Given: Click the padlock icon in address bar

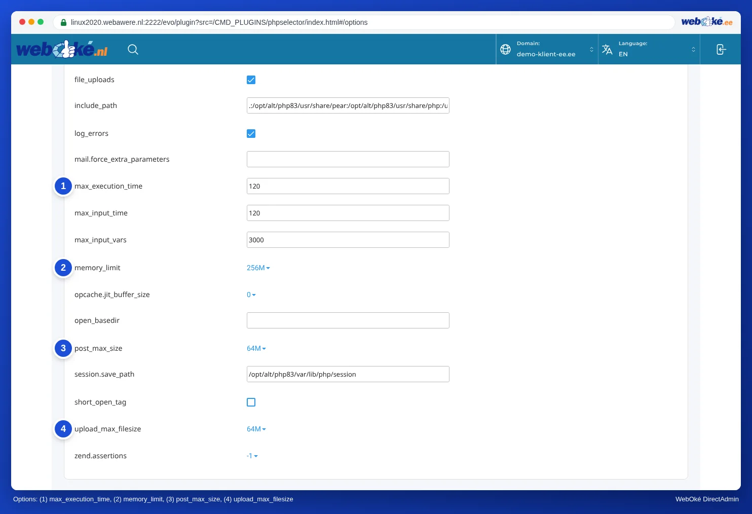Looking at the screenshot, I should tap(63, 22).
